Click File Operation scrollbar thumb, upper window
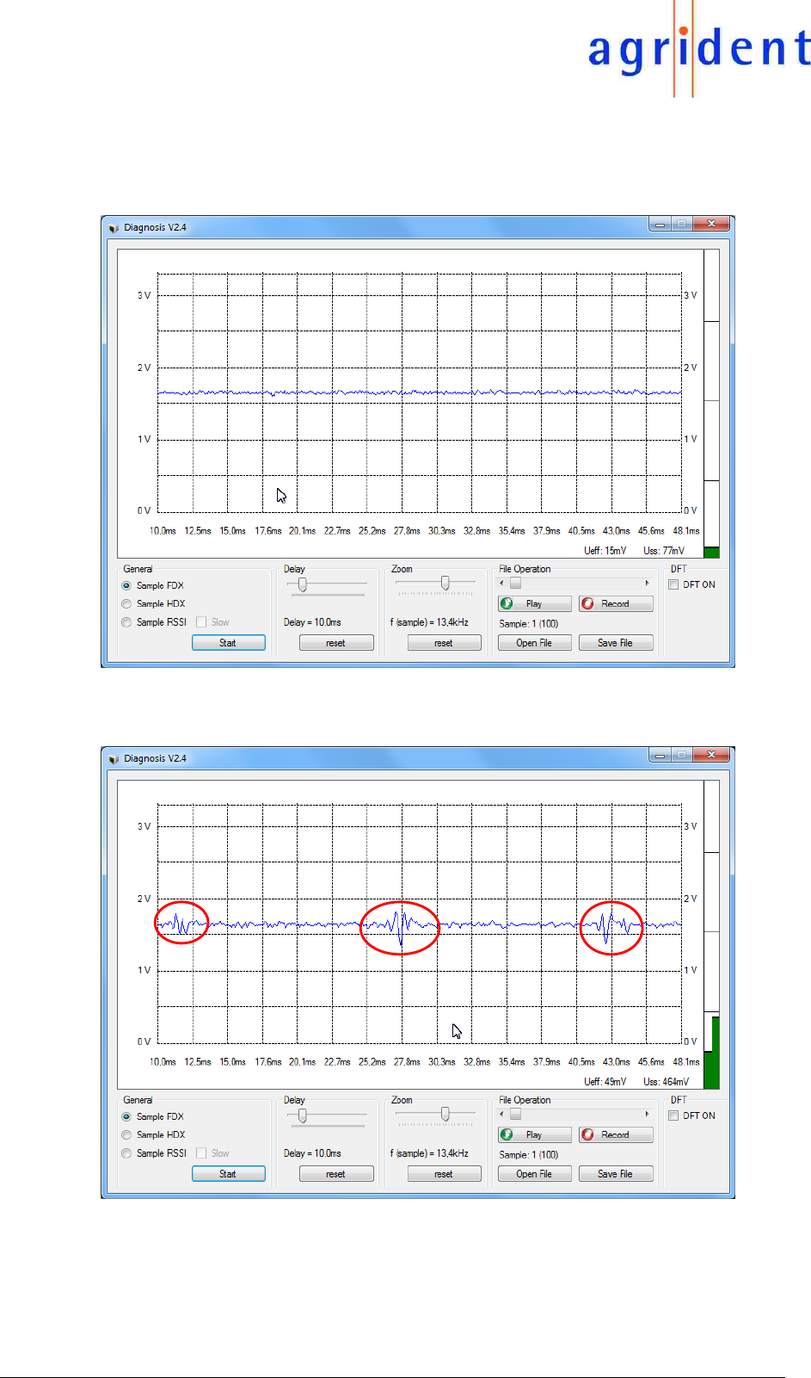Image resolution: width=811 pixels, height=1378 pixels. (516, 584)
